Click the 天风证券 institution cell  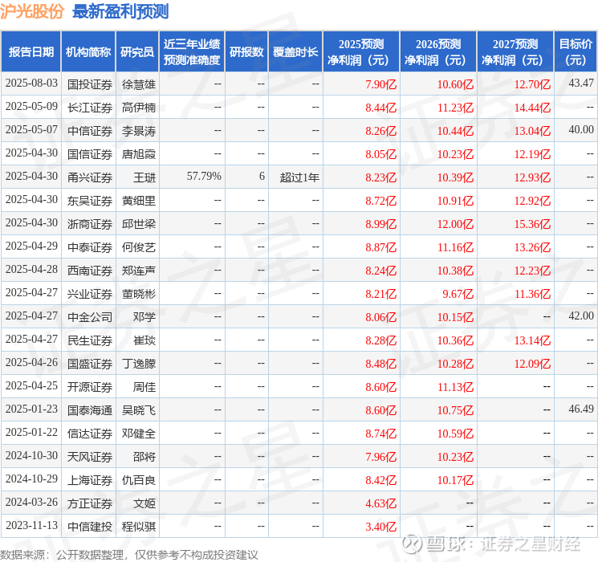(90, 457)
